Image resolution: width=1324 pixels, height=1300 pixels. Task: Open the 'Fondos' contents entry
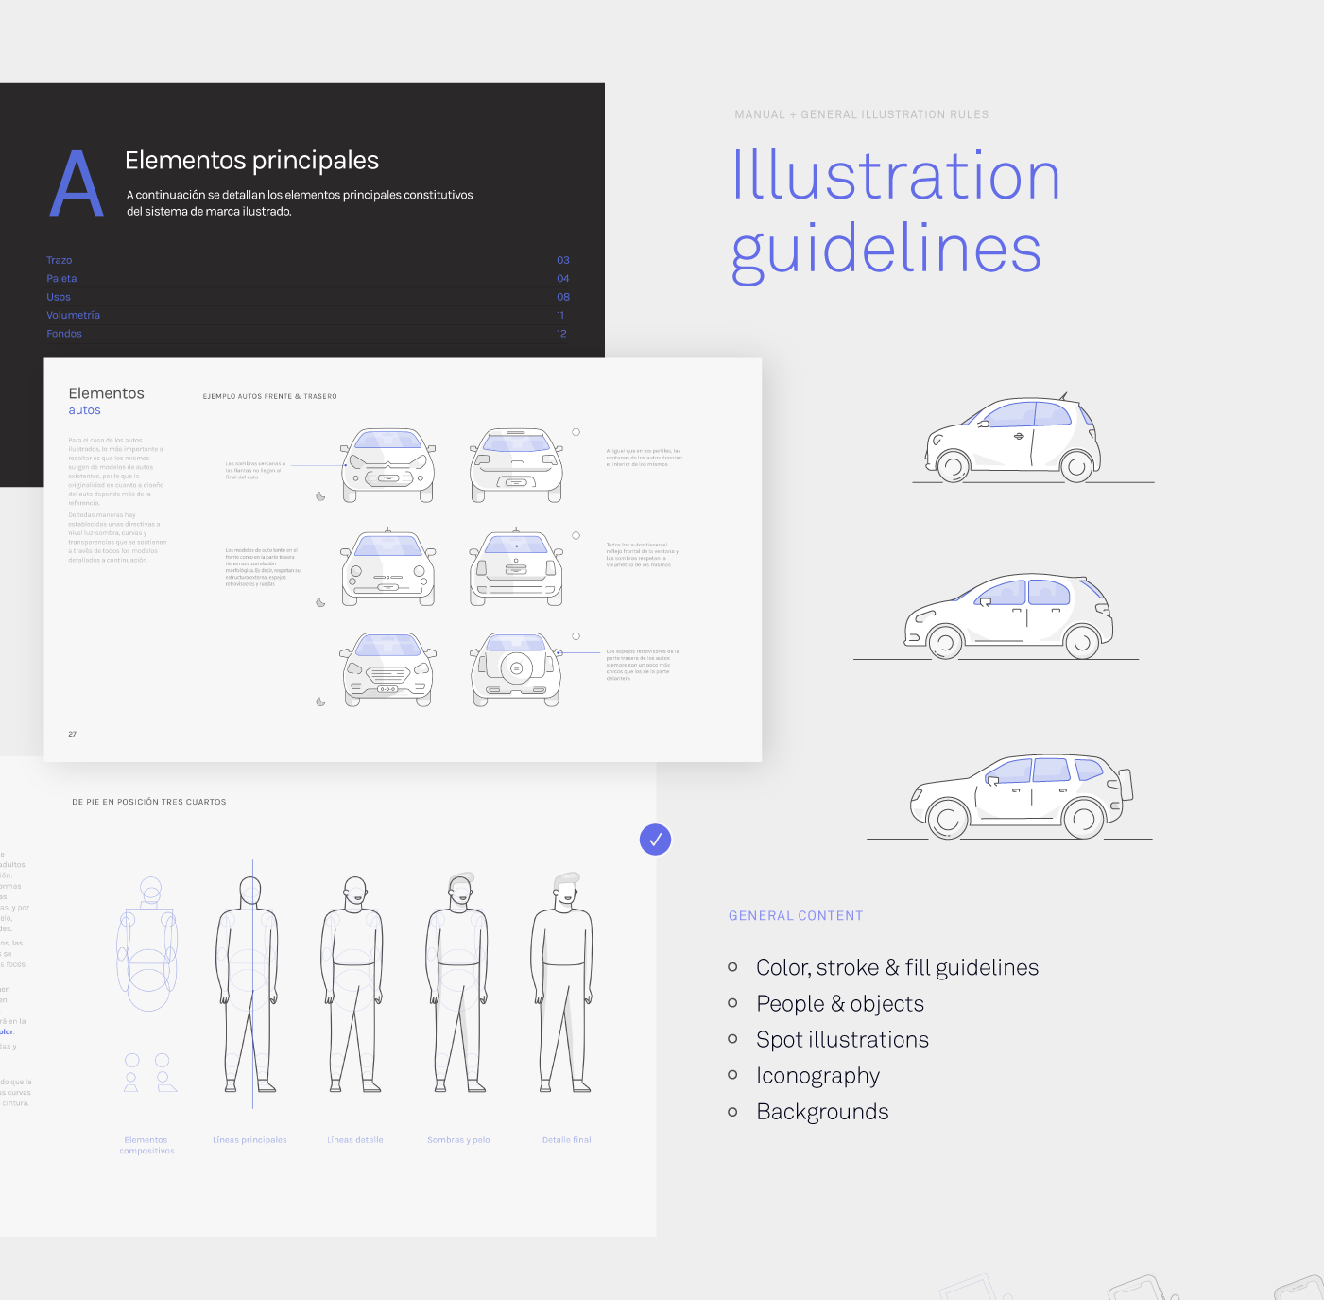click(64, 334)
